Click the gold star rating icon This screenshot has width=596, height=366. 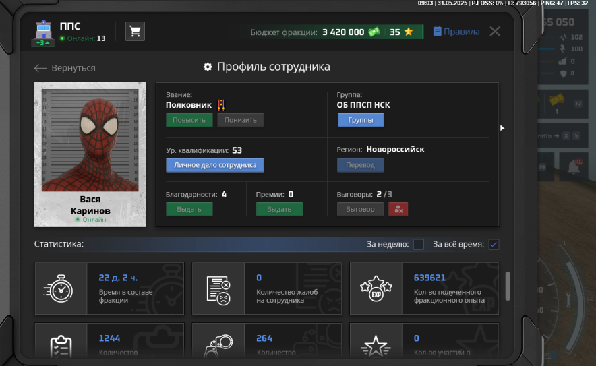click(408, 32)
